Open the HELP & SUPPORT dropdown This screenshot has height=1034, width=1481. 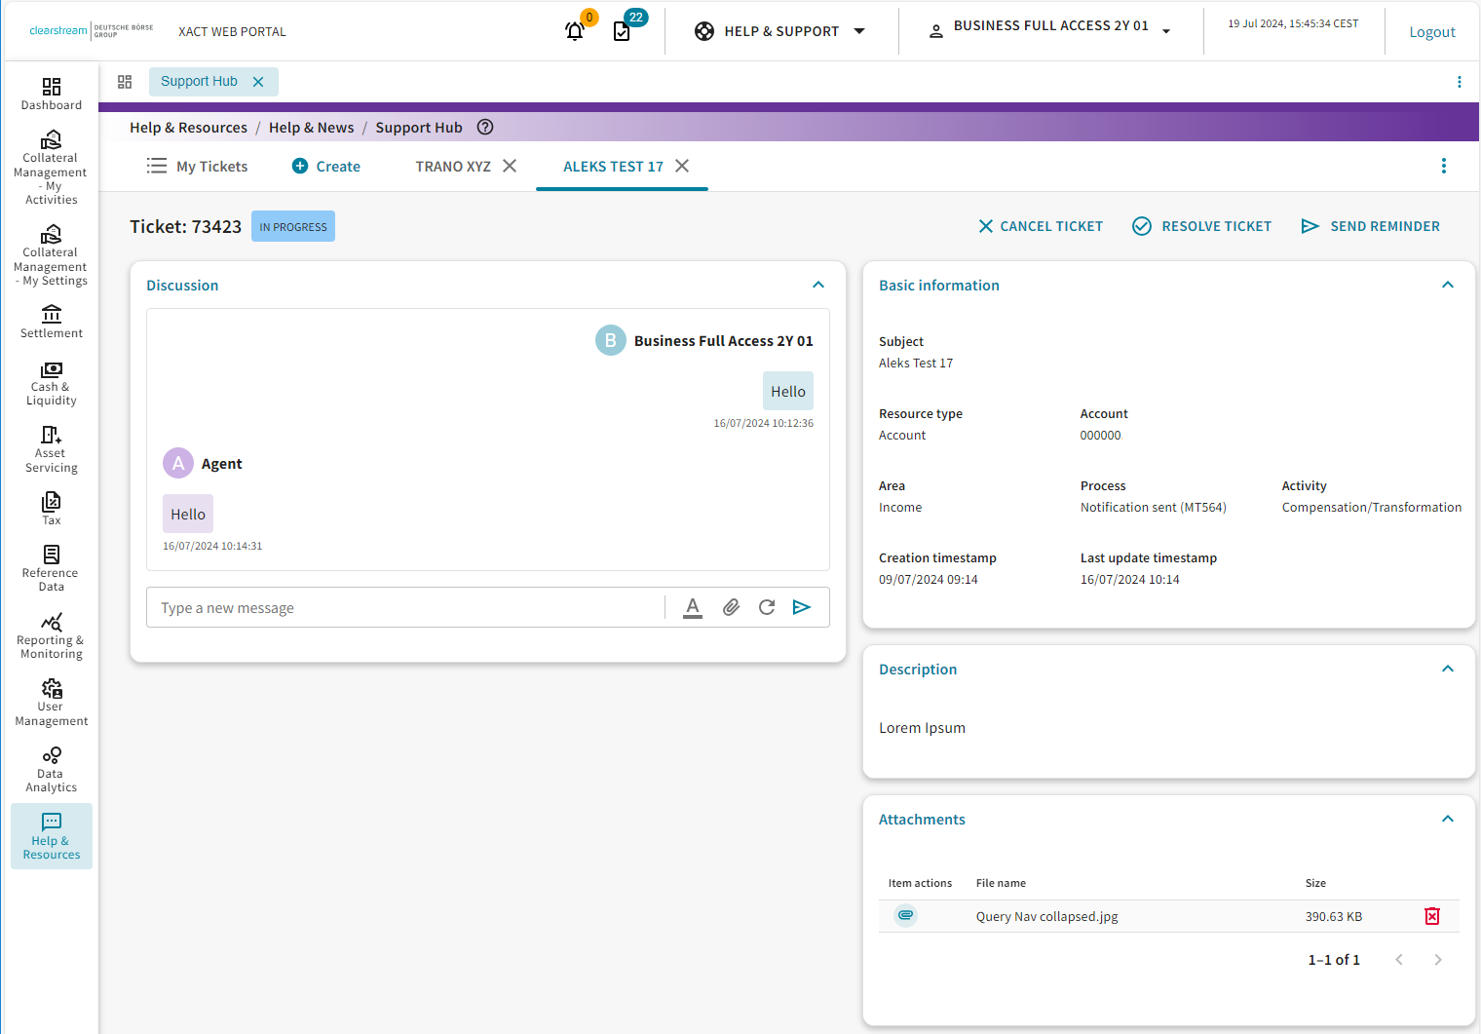coord(779,30)
